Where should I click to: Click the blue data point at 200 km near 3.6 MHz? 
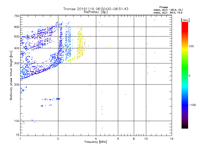90,85
